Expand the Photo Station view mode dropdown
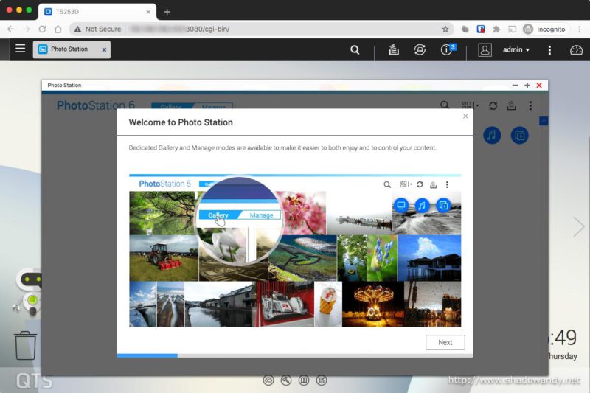The width and height of the screenshot is (590, 393). (x=468, y=106)
